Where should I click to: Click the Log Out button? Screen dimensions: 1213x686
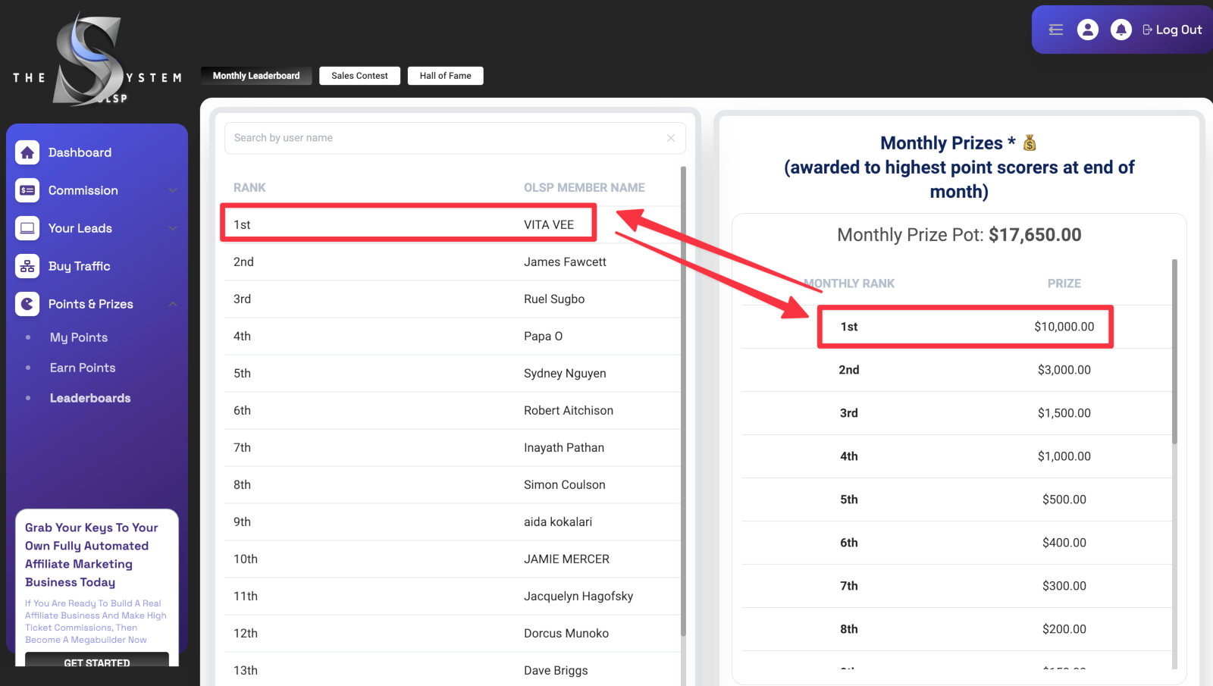(x=1171, y=30)
